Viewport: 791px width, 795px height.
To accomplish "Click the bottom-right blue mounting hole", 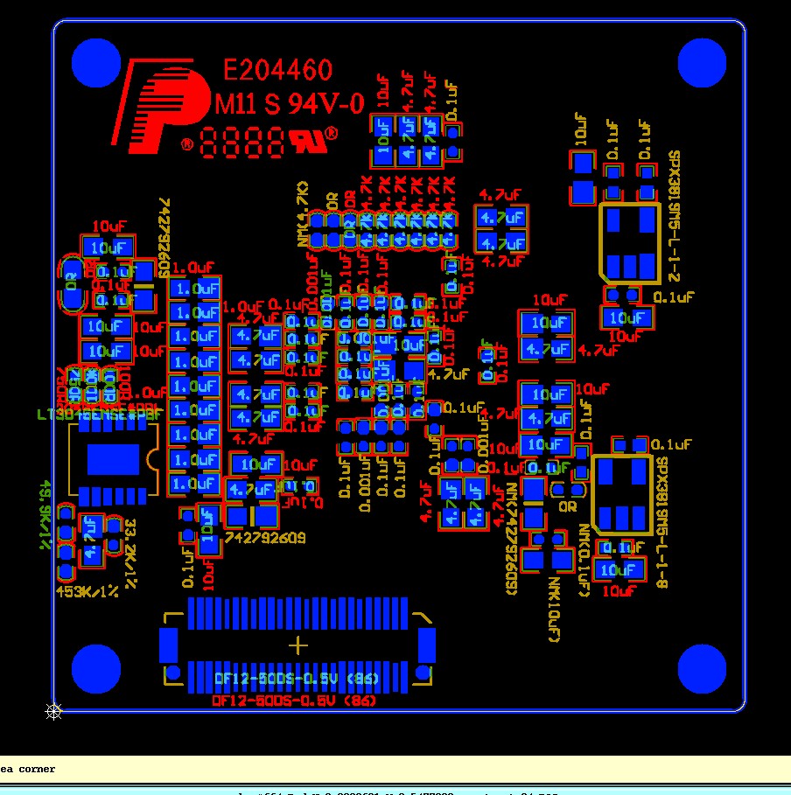I will point(703,669).
